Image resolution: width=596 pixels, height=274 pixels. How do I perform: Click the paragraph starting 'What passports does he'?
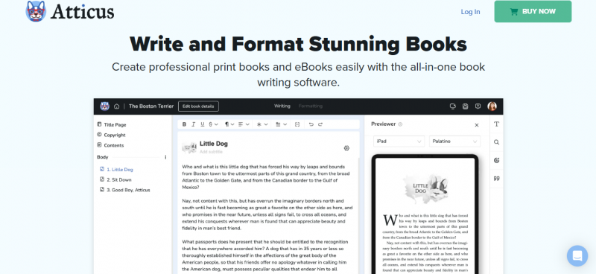tap(265, 255)
